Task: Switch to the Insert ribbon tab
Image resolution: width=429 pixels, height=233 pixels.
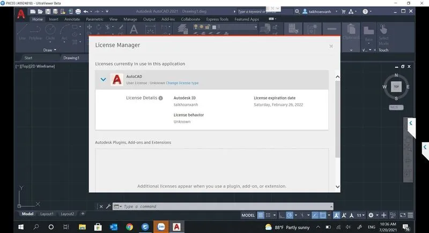Action: click(x=53, y=19)
